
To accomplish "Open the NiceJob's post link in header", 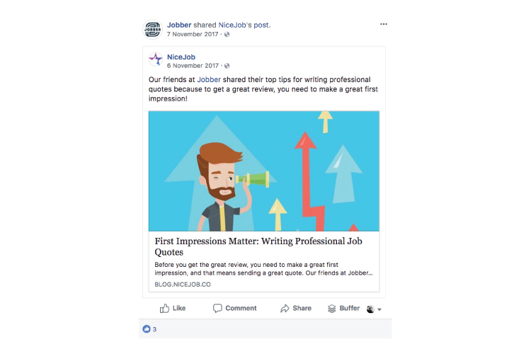I will pyautogui.click(x=244, y=25).
